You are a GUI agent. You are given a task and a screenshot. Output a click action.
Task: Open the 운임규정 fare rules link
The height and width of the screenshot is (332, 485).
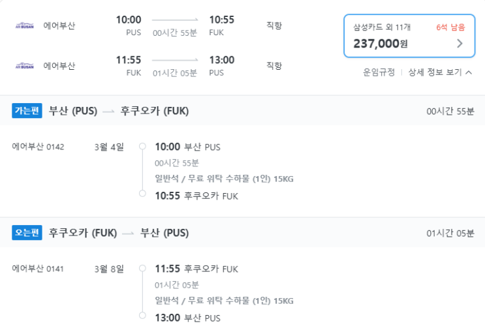click(x=379, y=72)
